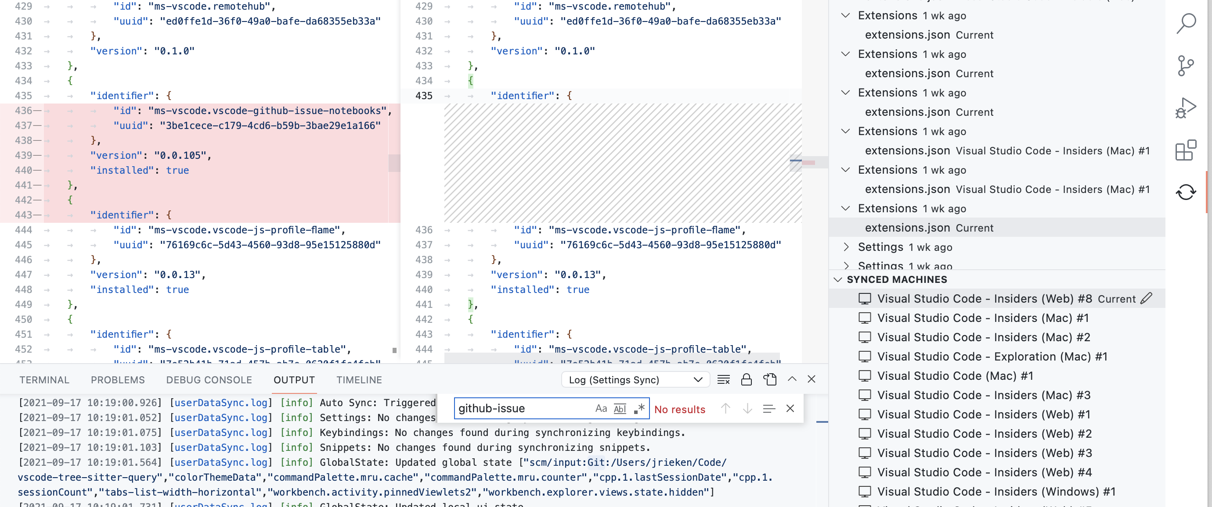
Task: Toggle auto-scroll lock in Output panel
Action: point(746,379)
